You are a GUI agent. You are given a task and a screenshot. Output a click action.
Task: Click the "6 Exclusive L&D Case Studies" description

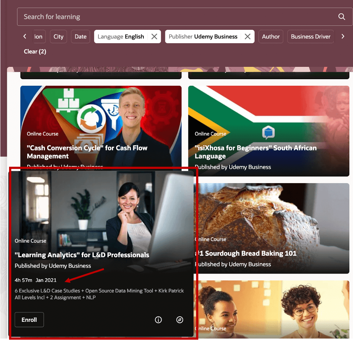[x=99, y=294]
